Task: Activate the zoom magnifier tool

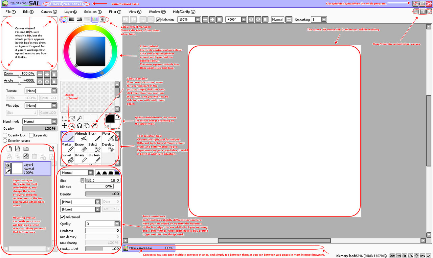Action: point(72,126)
